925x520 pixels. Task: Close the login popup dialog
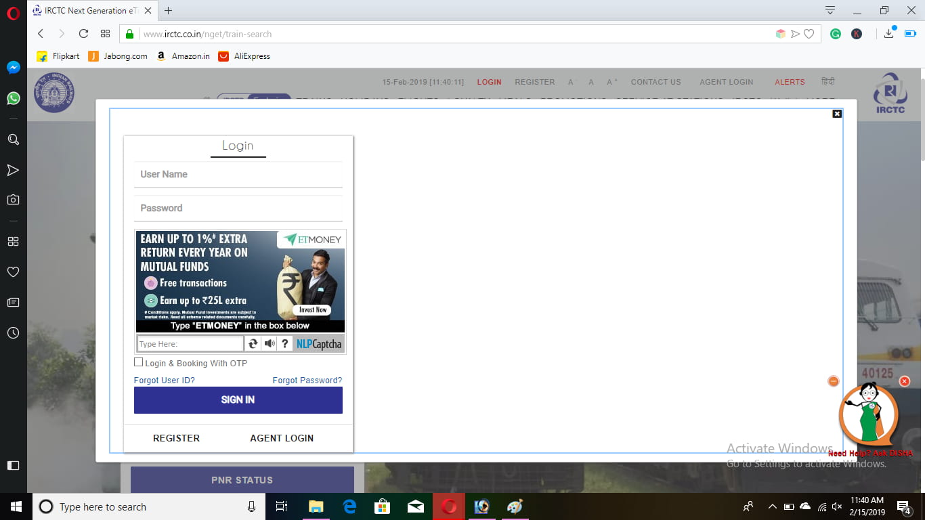837,114
